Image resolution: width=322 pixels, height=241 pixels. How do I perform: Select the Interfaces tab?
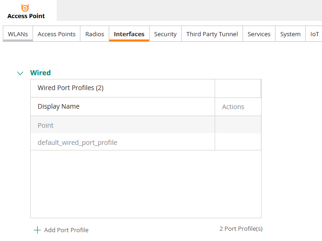(x=129, y=34)
